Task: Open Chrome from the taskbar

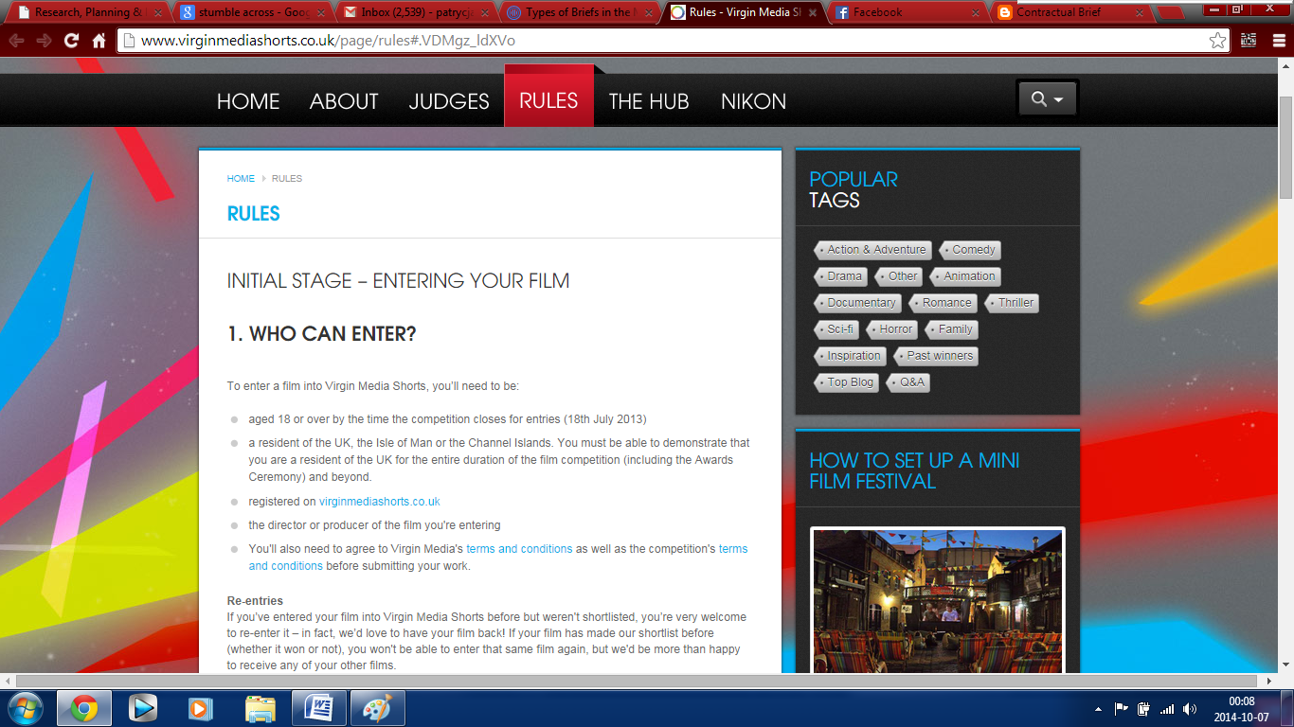Action: pos(84,708)
